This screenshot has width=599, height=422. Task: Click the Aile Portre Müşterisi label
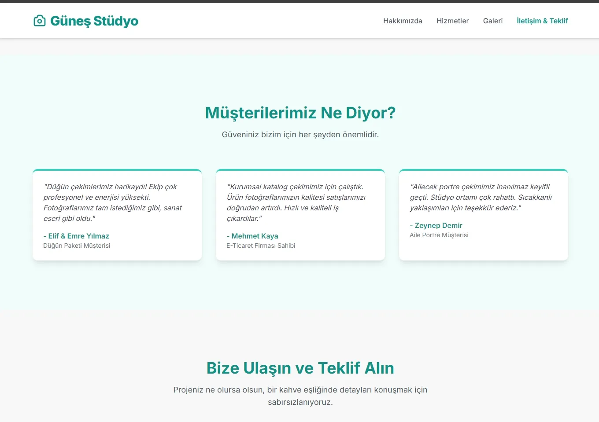click(x=439, y=235)
